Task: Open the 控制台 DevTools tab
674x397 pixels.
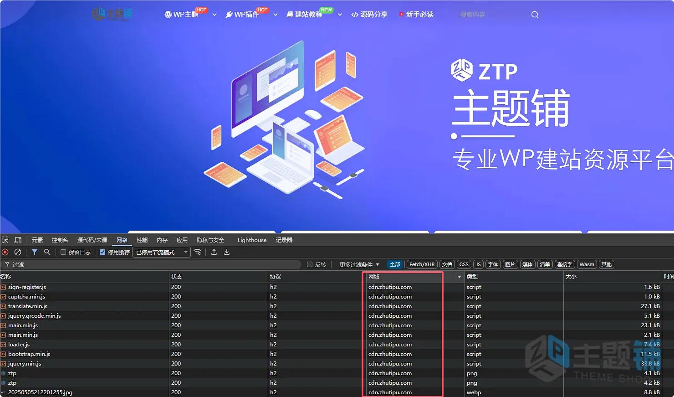Action: (x=60, y=240)
